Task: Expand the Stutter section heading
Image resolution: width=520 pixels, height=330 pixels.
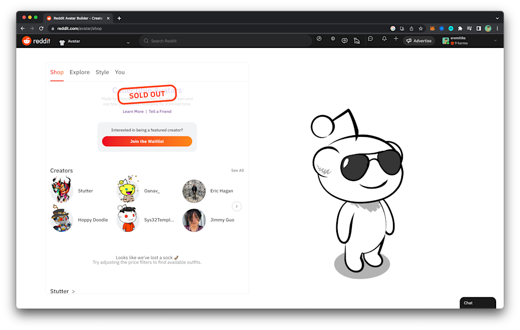Action: pos(62,291)
